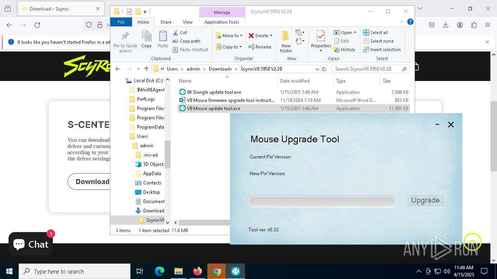Open Firefox downloads panel icon
The image size is (497, 279).
click(446, 25)
